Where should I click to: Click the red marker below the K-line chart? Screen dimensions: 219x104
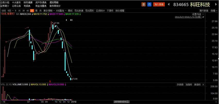click(50, 81)
